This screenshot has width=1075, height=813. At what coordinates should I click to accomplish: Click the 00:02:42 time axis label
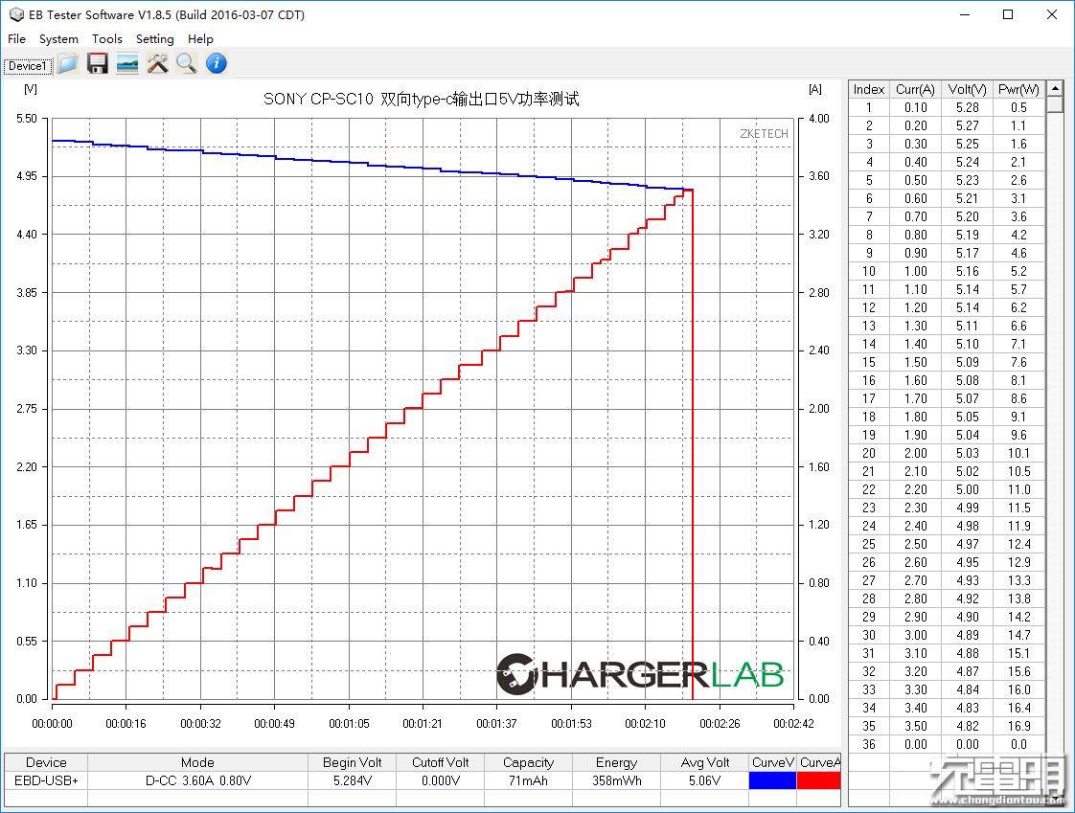[x=794, y=723]
